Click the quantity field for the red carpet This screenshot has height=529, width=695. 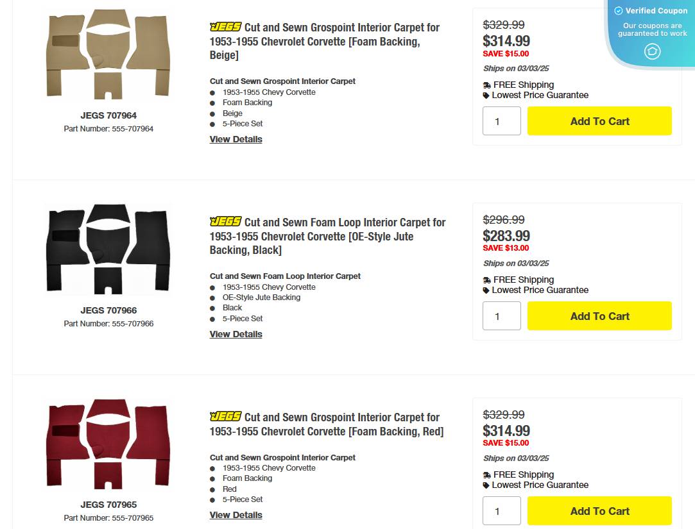(x=501, y=510)
